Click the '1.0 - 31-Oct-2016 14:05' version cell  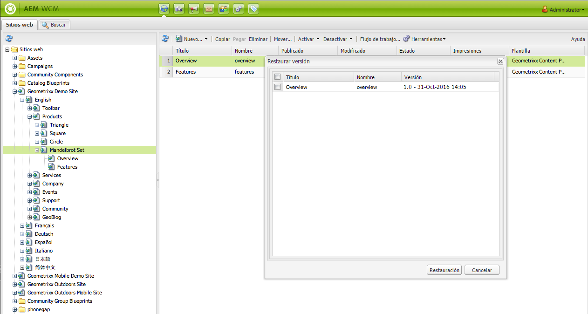(435, 87)
